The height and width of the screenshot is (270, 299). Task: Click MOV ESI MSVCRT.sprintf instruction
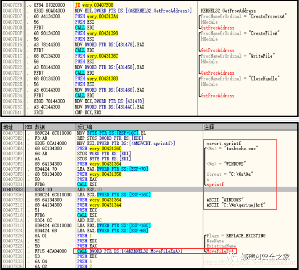point(126,143)
